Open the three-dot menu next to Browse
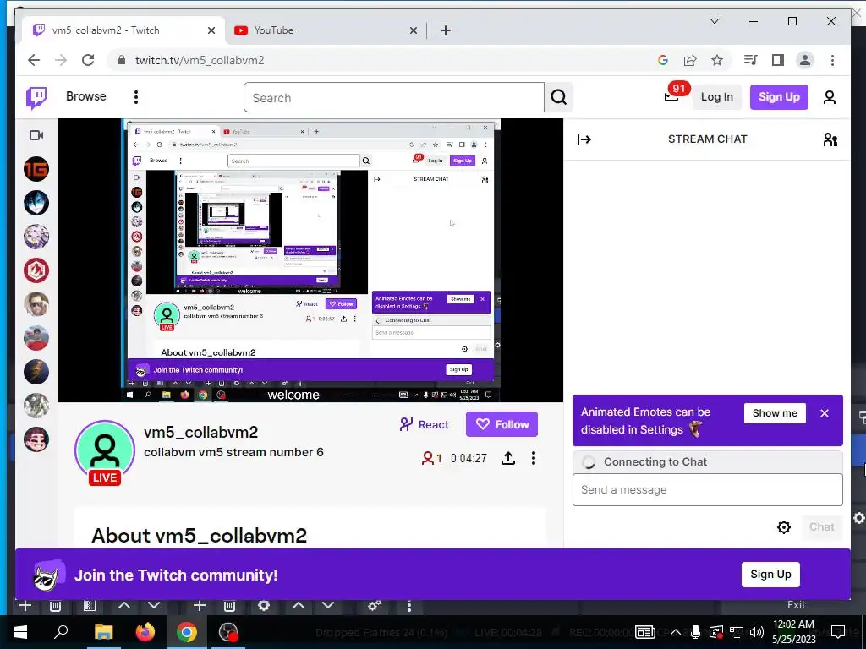The width and height of the screenshot is (866, 649). (136, 97)
